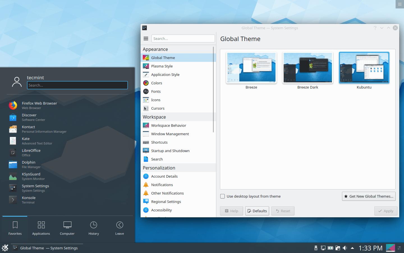Open Get New Global Themes dialog
This screenshot has width=404, height=253.
point(369,196)
